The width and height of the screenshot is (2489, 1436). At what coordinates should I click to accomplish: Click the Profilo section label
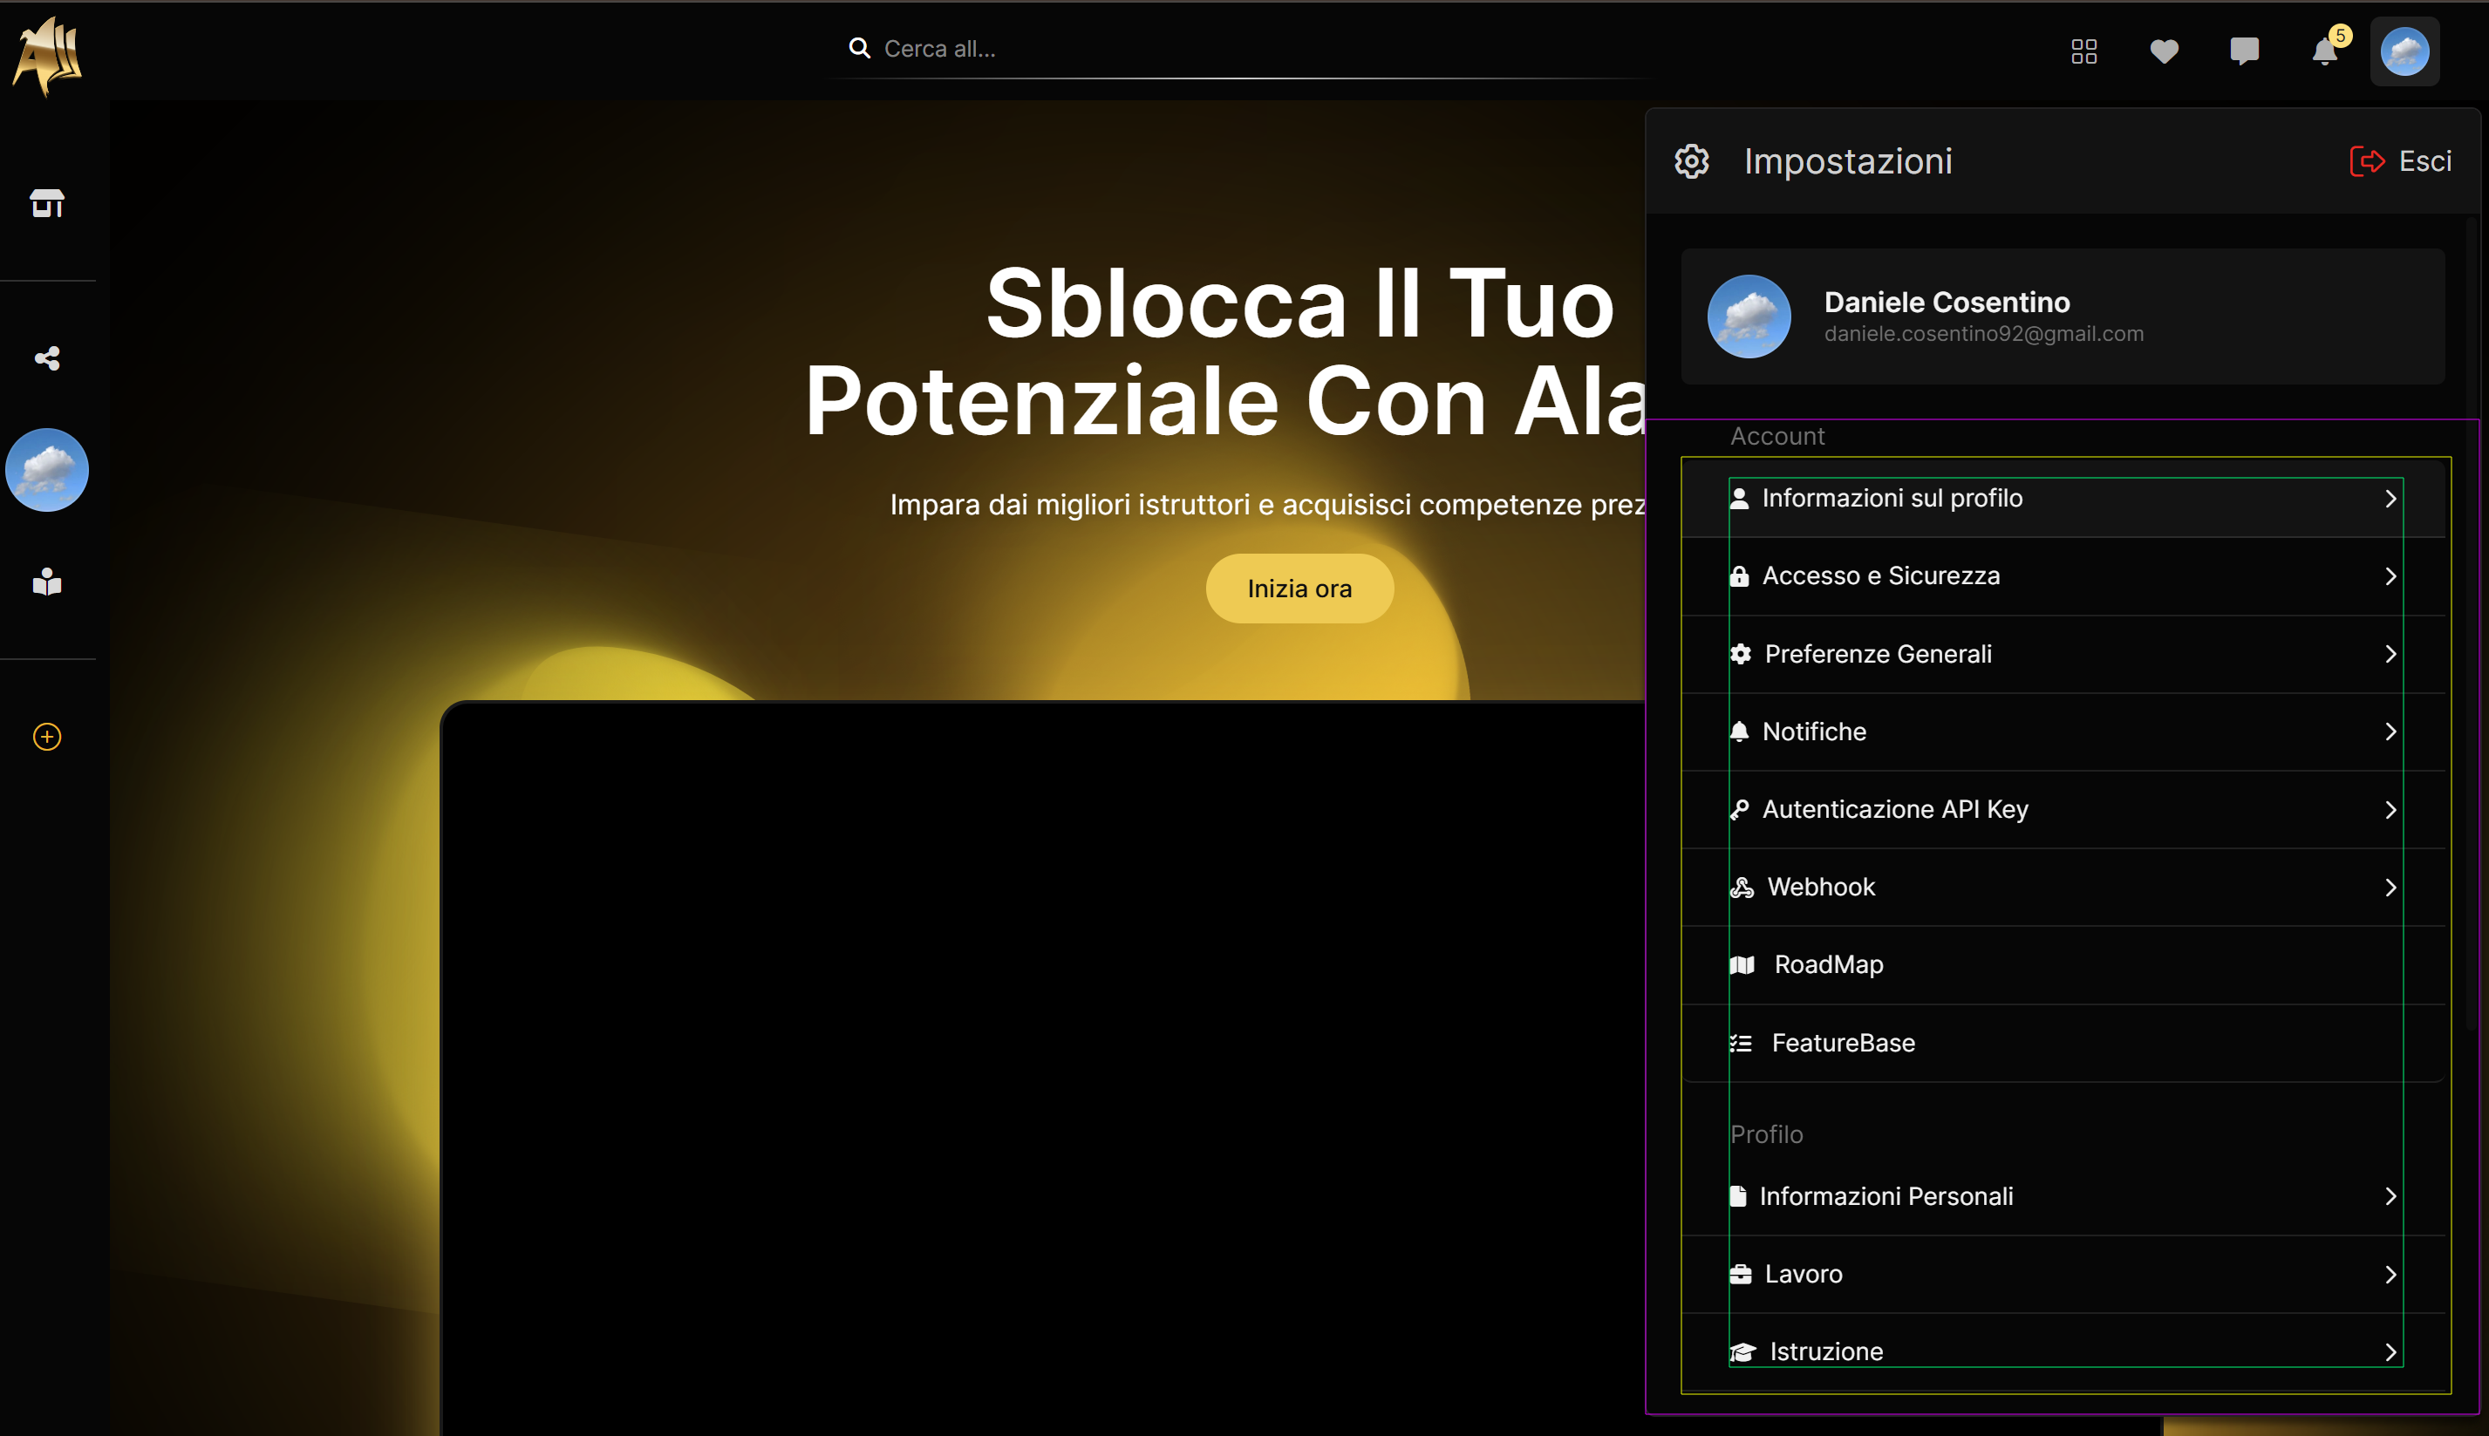pyautogui.click(x=1767, y=1134)
